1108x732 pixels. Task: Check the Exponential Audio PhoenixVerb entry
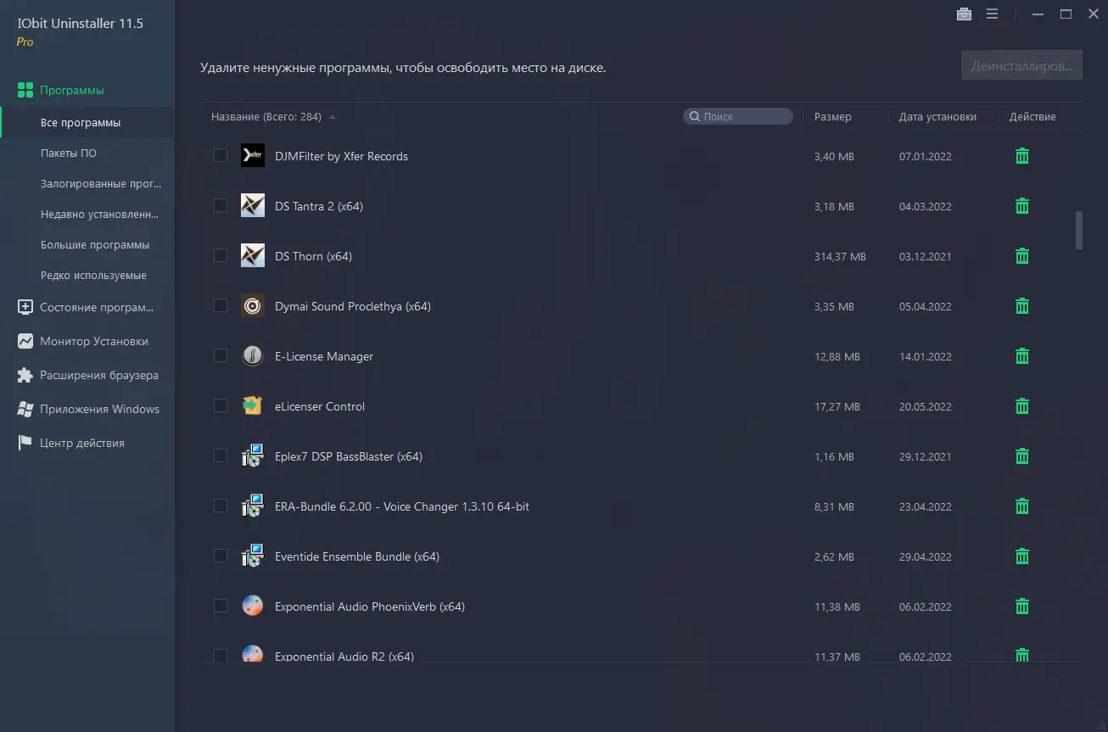coord(221,606)
